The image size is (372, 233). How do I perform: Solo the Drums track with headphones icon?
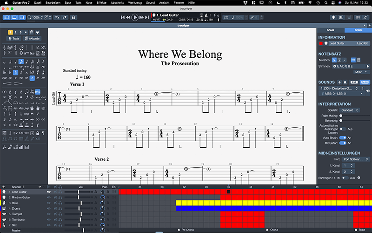click(60, 208)
